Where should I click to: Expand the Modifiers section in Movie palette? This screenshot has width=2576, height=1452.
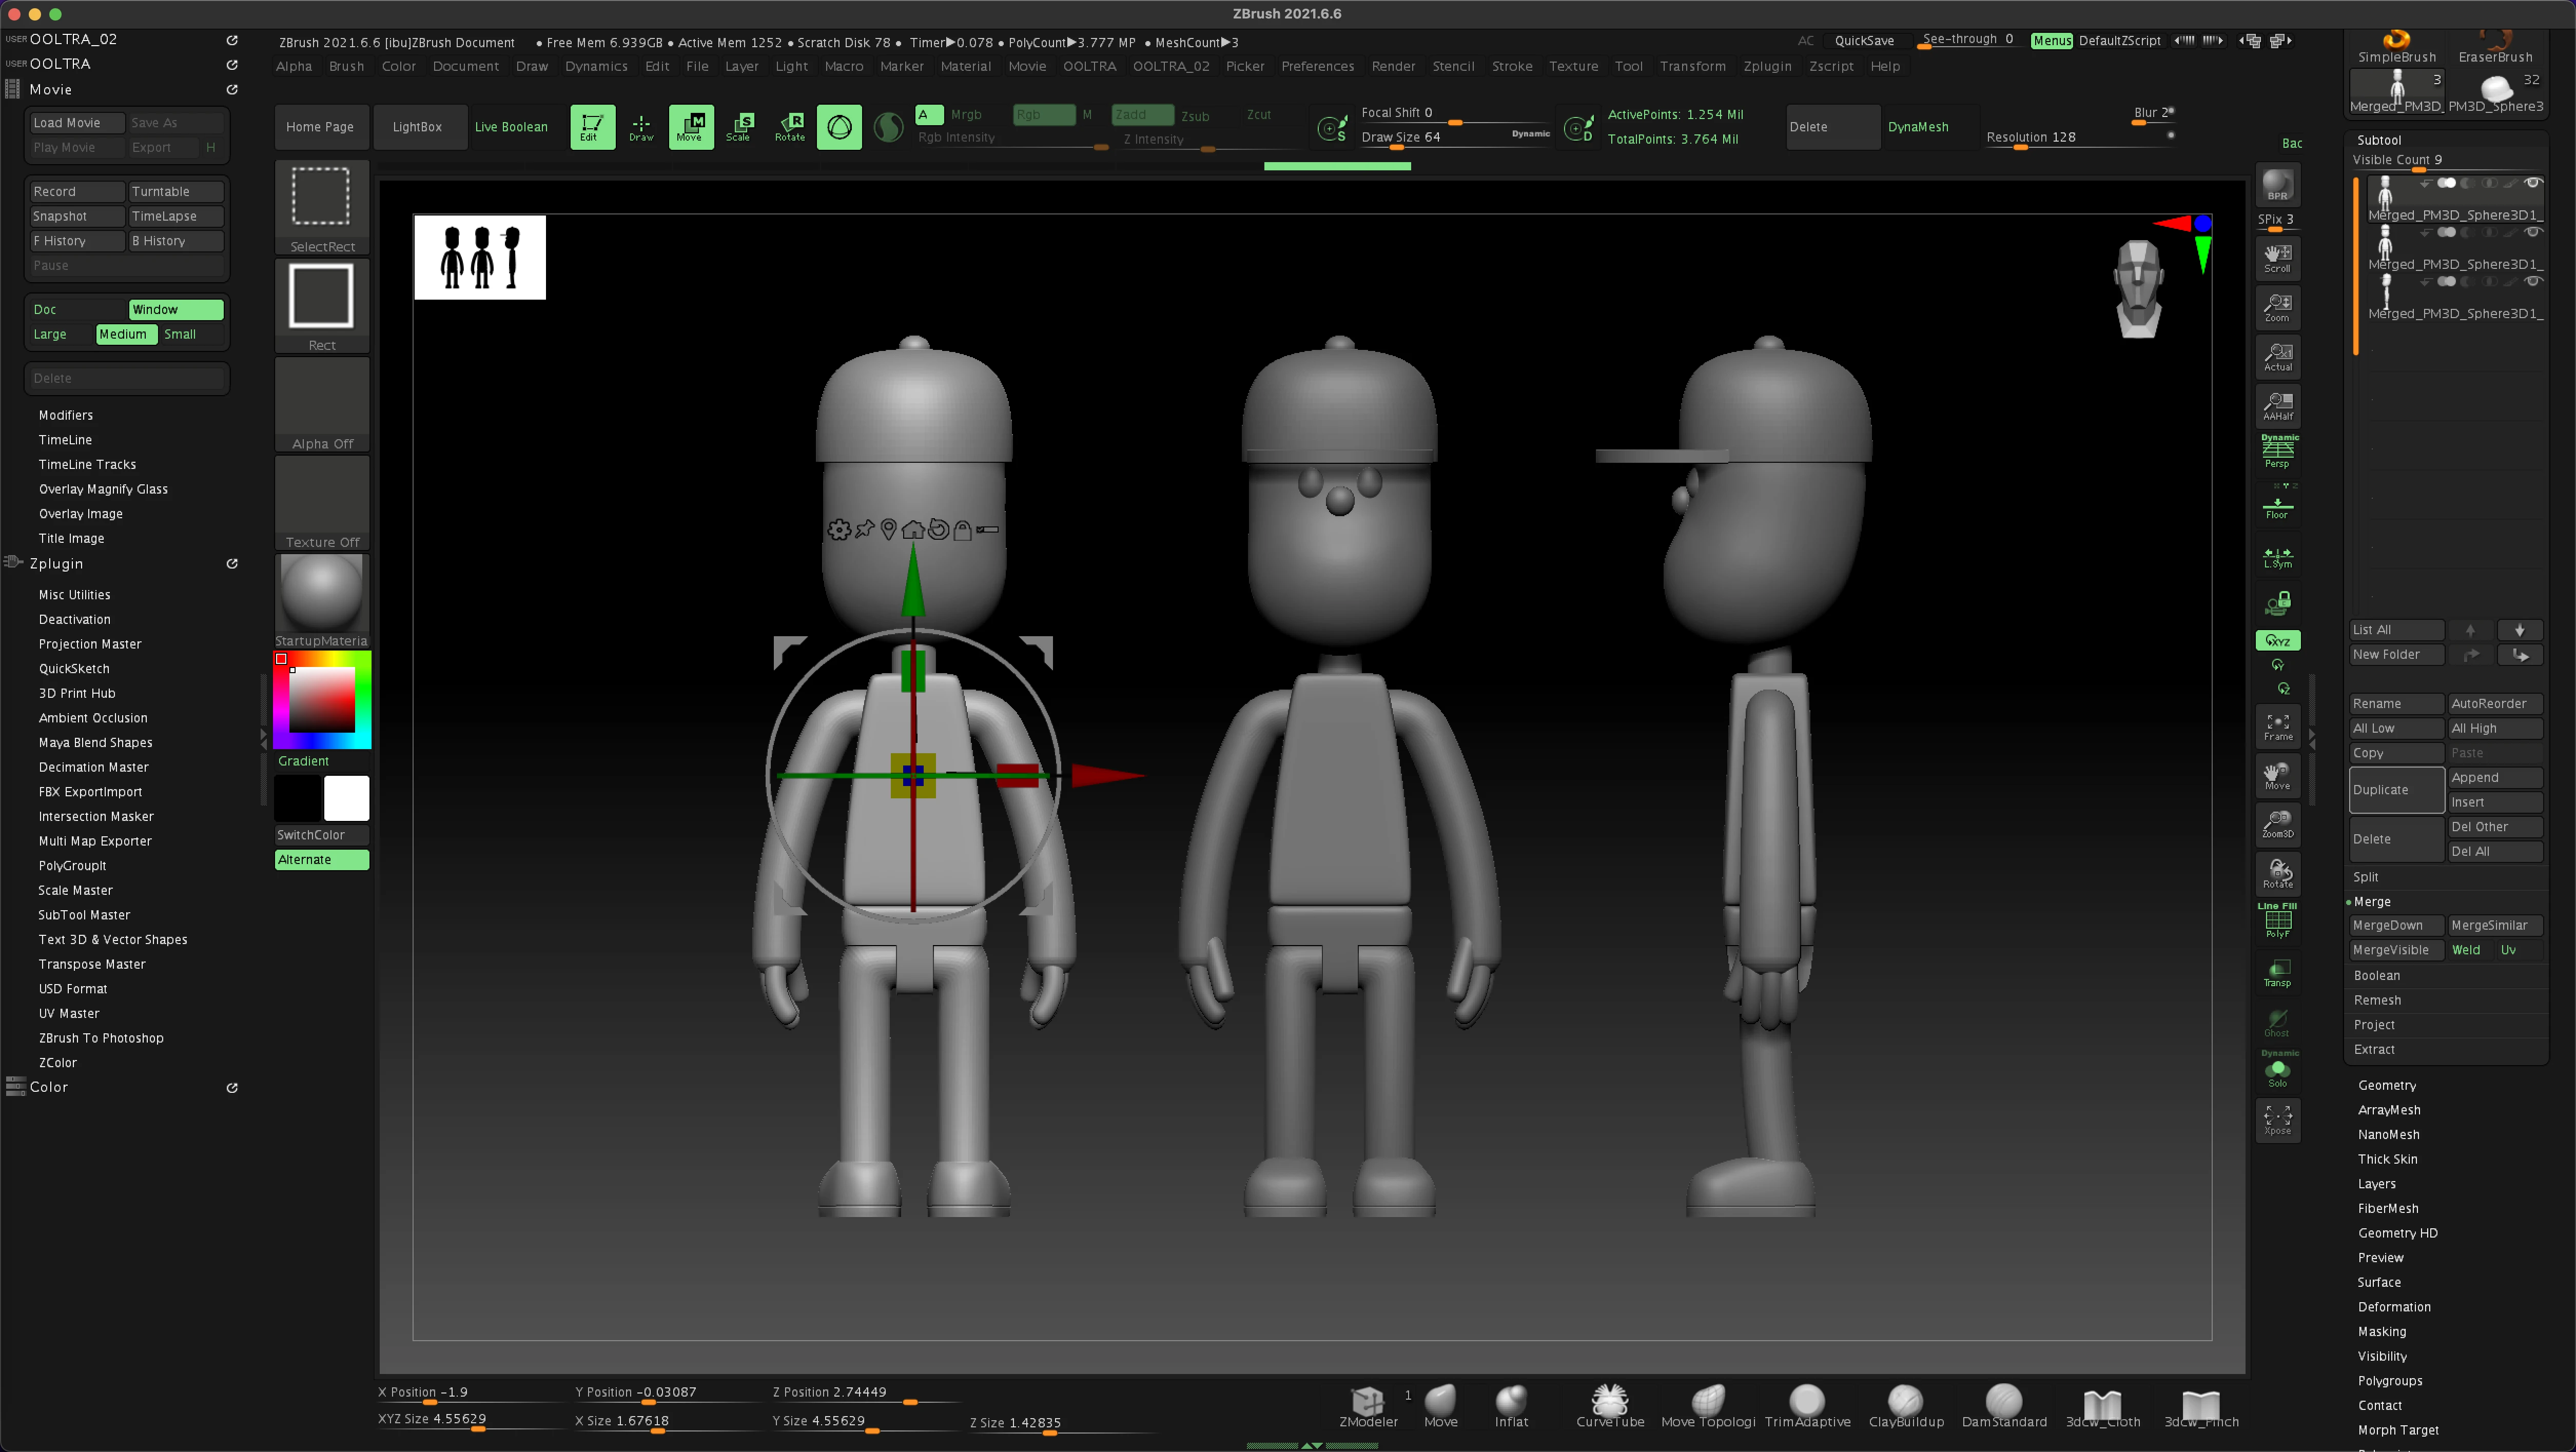tap(66, 415)
